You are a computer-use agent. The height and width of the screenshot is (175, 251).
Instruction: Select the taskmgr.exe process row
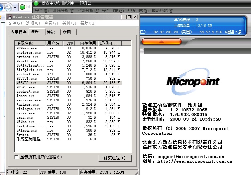point(69,104)
